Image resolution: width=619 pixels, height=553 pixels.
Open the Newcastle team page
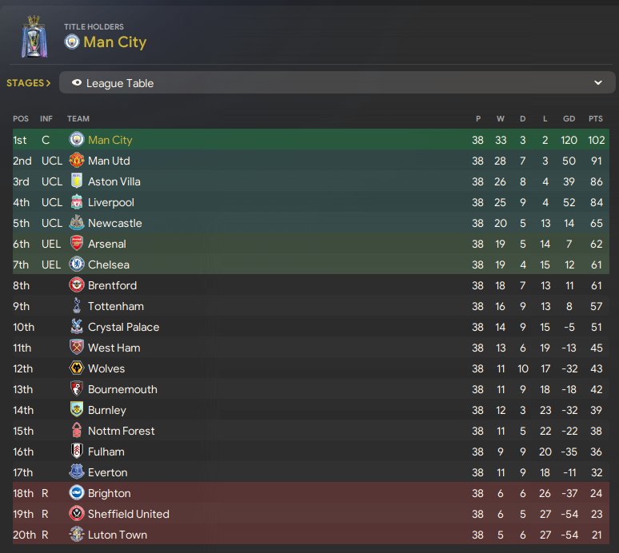tap(114, 223)
